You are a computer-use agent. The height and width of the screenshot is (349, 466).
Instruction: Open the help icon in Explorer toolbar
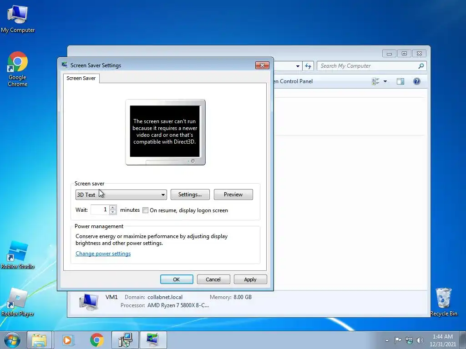coord(417,81)
